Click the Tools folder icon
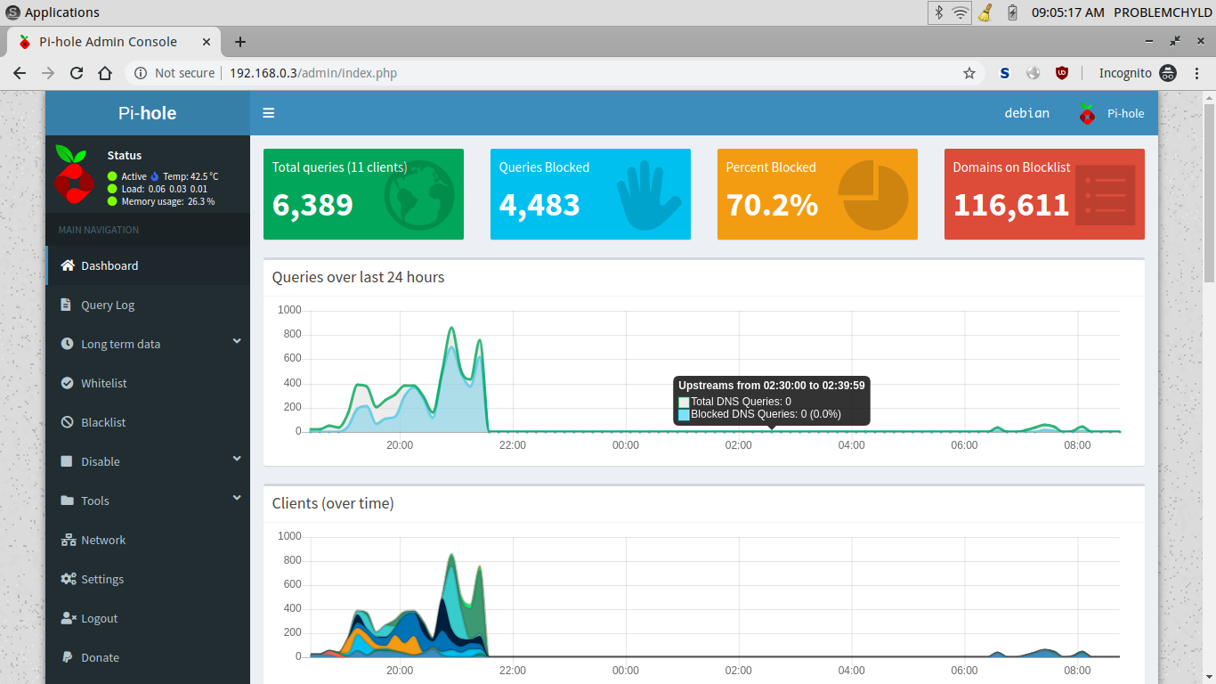This screenshot has width=1216, height=684. (x=67, y=501)
